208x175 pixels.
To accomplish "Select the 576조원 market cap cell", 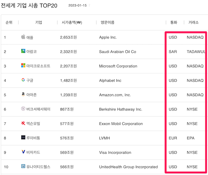I will (67, 138).
